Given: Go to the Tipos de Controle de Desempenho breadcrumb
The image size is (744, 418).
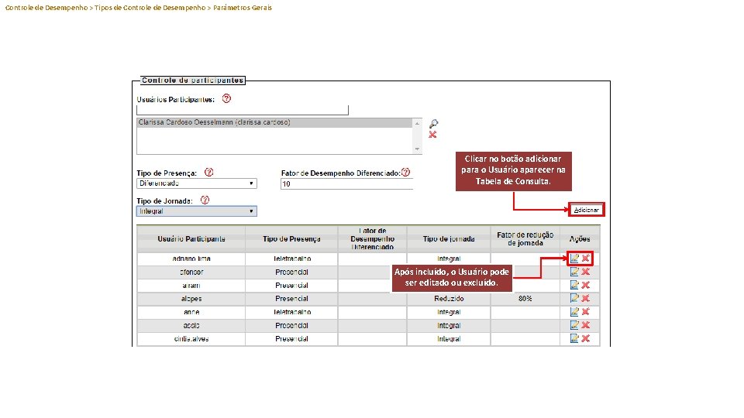Looking at the screenshot, I should pyautogui.click(x=150, y=8).
